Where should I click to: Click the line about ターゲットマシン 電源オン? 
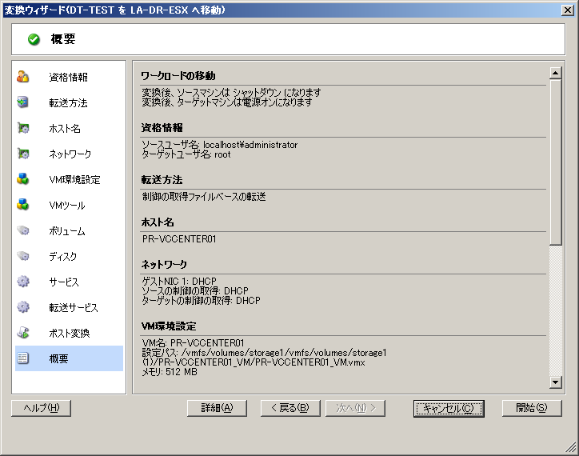tap(227, 102)
